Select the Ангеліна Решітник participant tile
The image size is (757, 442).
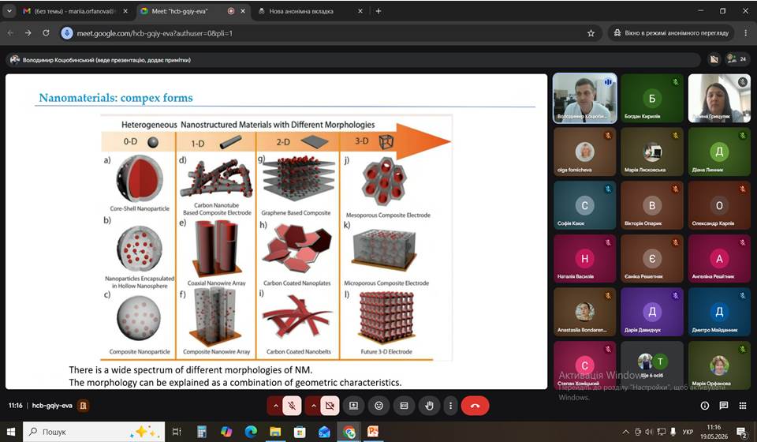point(719,258)
